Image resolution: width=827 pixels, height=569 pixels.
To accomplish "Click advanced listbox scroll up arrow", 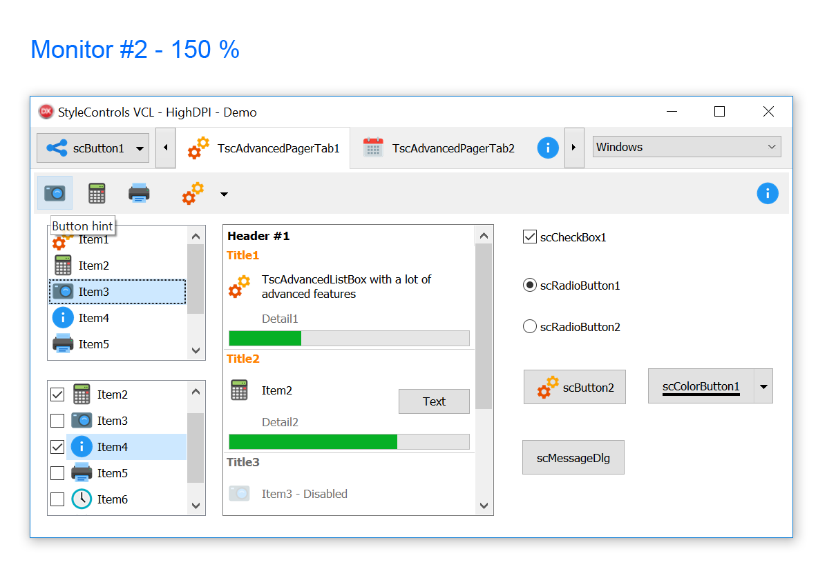I will (x=484, y=235).
